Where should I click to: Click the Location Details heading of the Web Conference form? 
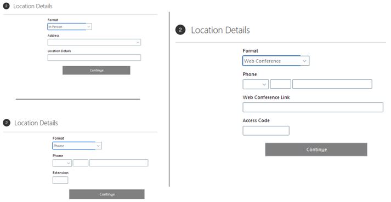pyautogui.click(x=220, y=30)
